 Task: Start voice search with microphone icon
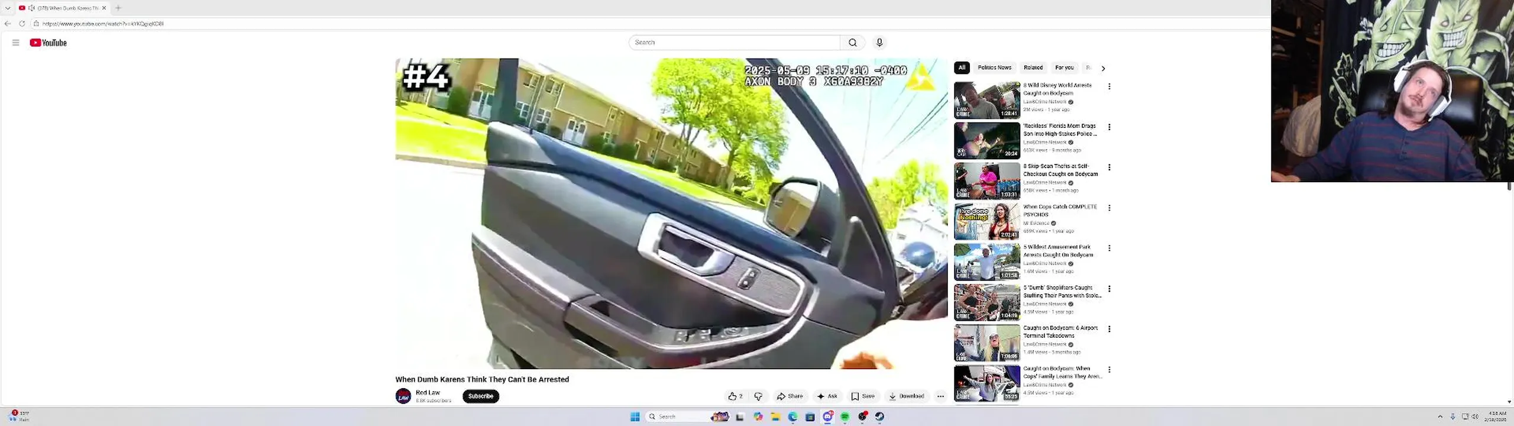pyautogui.click(x=879, y=43)
